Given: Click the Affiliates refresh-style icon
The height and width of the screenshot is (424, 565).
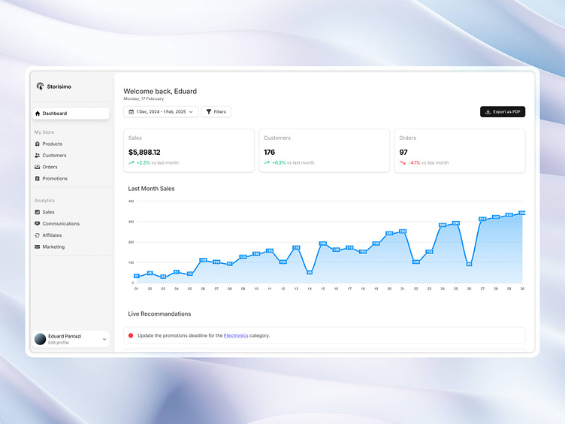Looking at the screenshot, I should coord(38,235).
